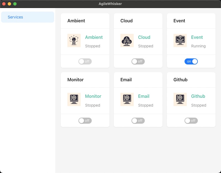Toggle the Email service on
The width and height of the screenshot is (221, 173).
point(138,121)
